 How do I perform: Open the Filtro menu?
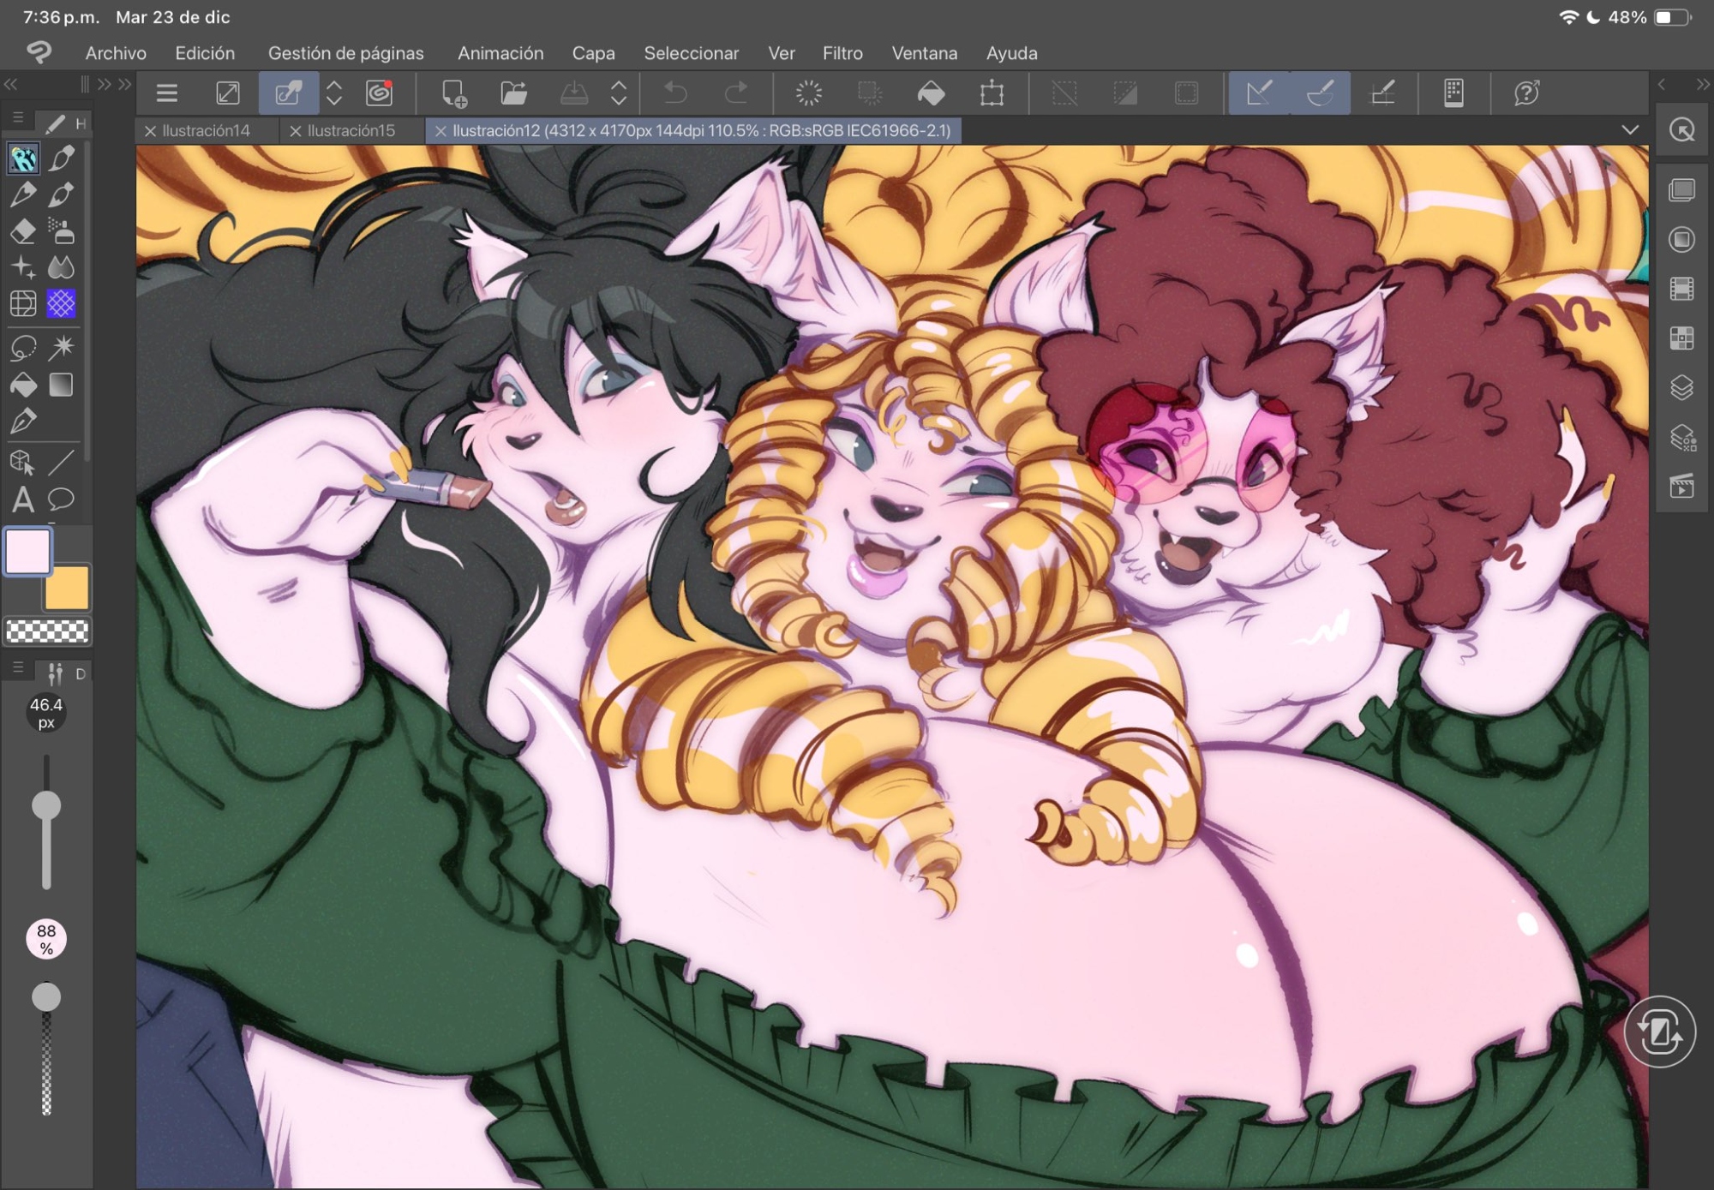pyautogui.click(x=842, y=53)
